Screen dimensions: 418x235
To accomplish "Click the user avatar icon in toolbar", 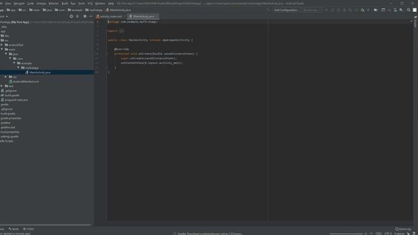I will coord(415,10).
